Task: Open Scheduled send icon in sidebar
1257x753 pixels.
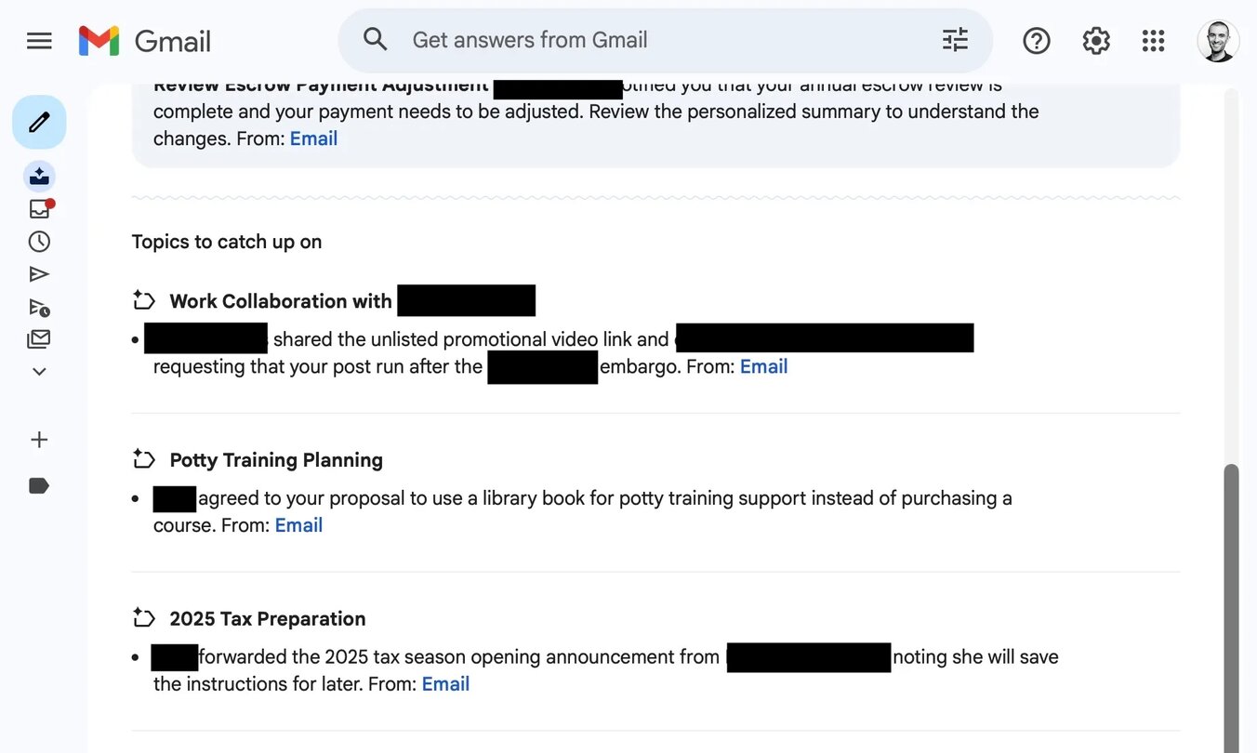Action: 39,307
